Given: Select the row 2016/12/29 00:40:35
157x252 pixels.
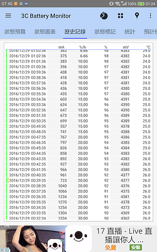Looking at the screenshot, I should tap(78, 175).
